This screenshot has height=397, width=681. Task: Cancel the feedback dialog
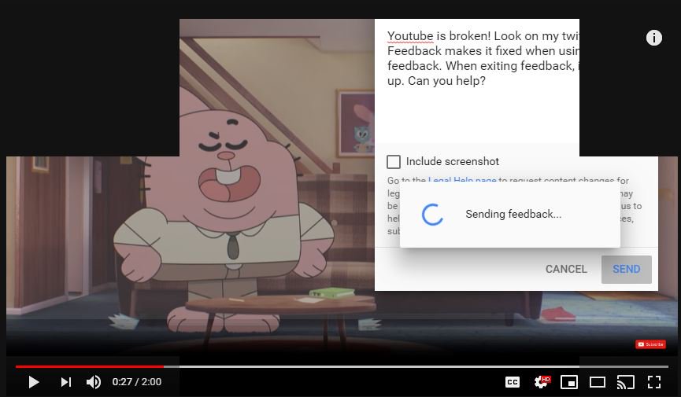(566, 270)
